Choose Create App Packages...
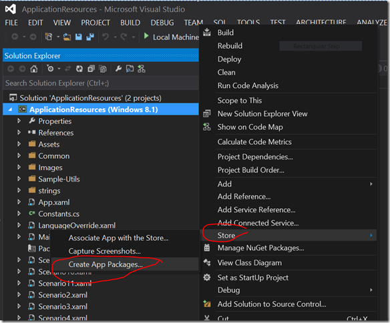390x323 pixels. (x=125, y=264)
